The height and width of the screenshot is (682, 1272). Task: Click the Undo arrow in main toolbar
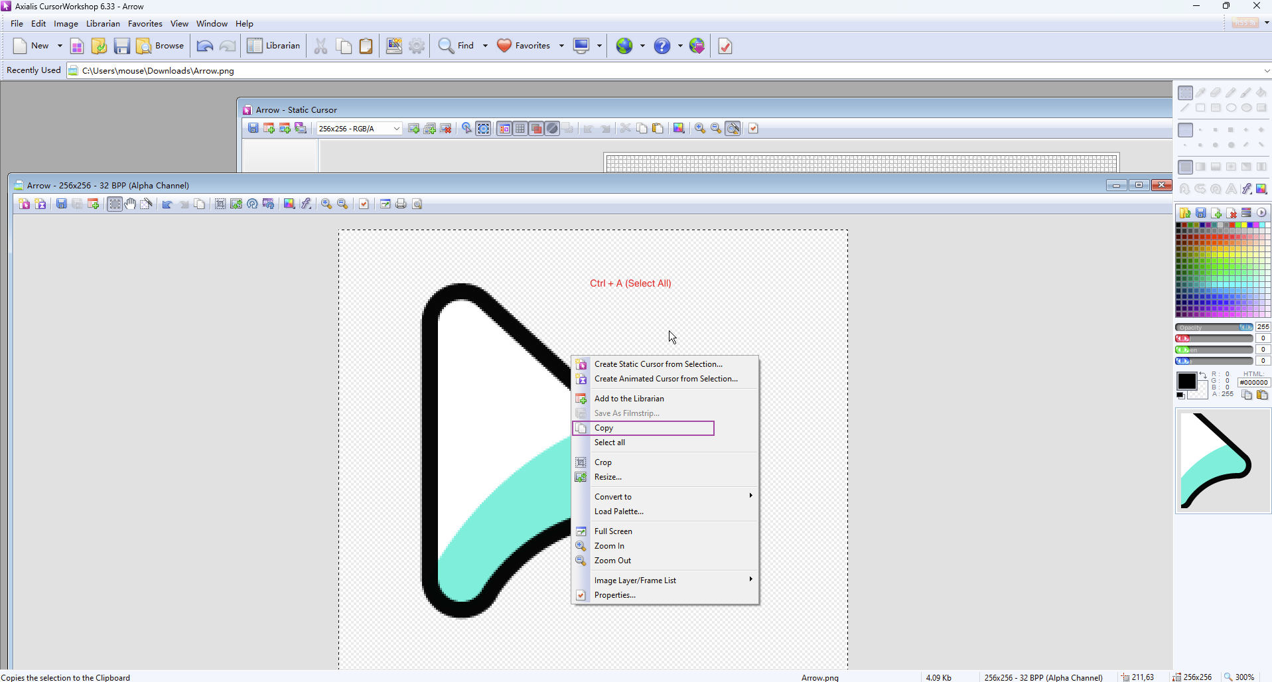coord(205,46)
